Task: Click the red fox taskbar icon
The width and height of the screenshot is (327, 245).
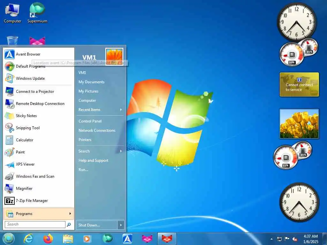Action: point(167,239)
